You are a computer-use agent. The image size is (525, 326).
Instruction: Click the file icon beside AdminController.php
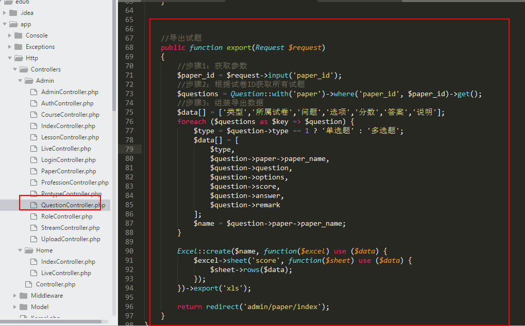tap(34, 92)
